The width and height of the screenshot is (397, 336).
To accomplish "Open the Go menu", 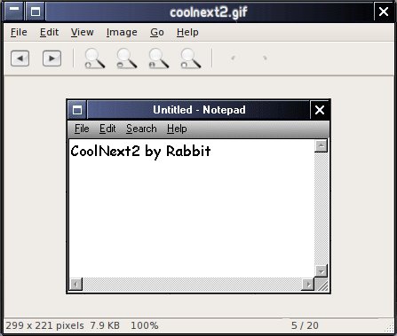I will [157, 32].
